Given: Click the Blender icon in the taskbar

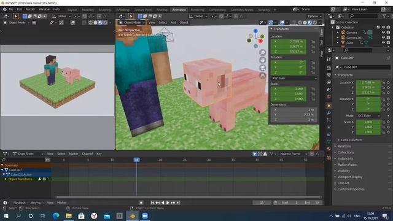Looking at the screenshot, I should coord(132,215).
